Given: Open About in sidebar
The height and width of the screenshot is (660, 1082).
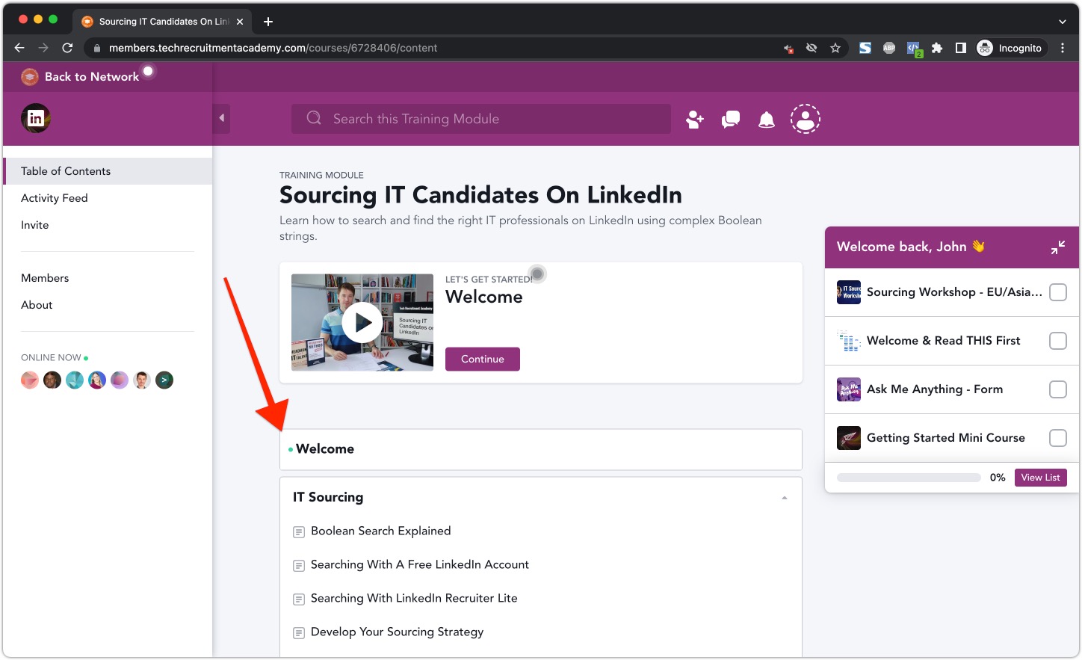Looking at the screenshot, I should [37, 305].
